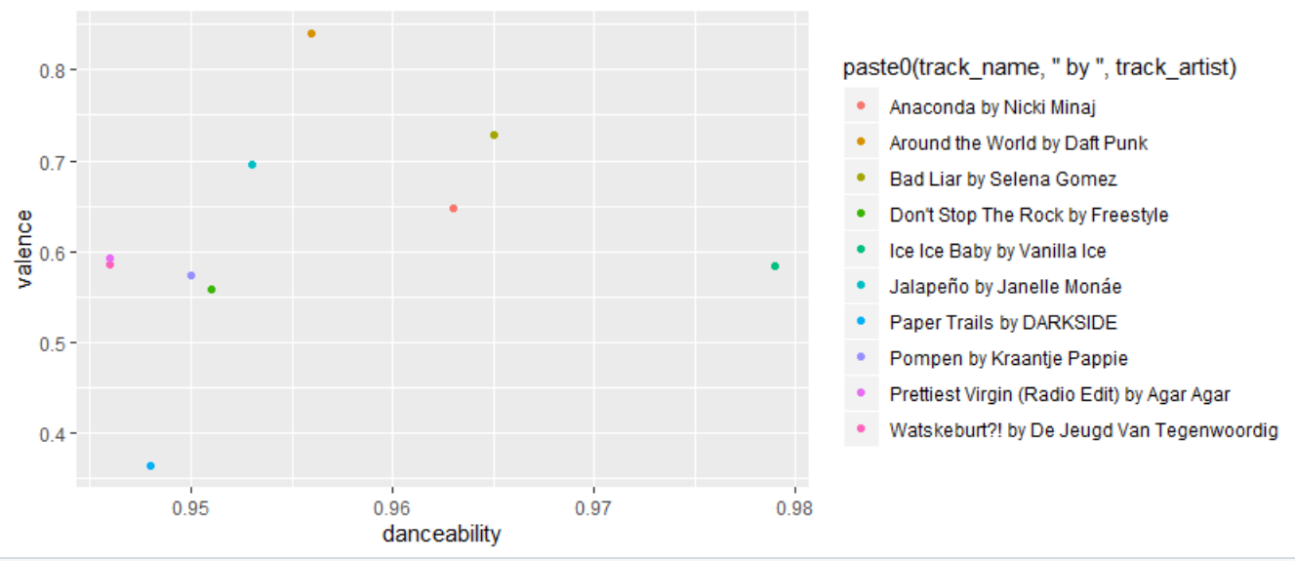
Task: Click the Bad Liar by Selena Gomez legend swatch
Action: pos(860,179)
